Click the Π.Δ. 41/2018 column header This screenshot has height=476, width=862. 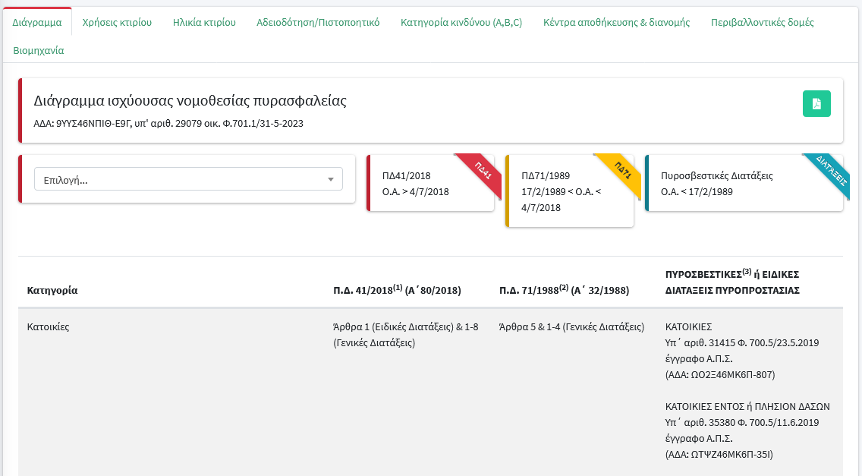tap(397, 290)
